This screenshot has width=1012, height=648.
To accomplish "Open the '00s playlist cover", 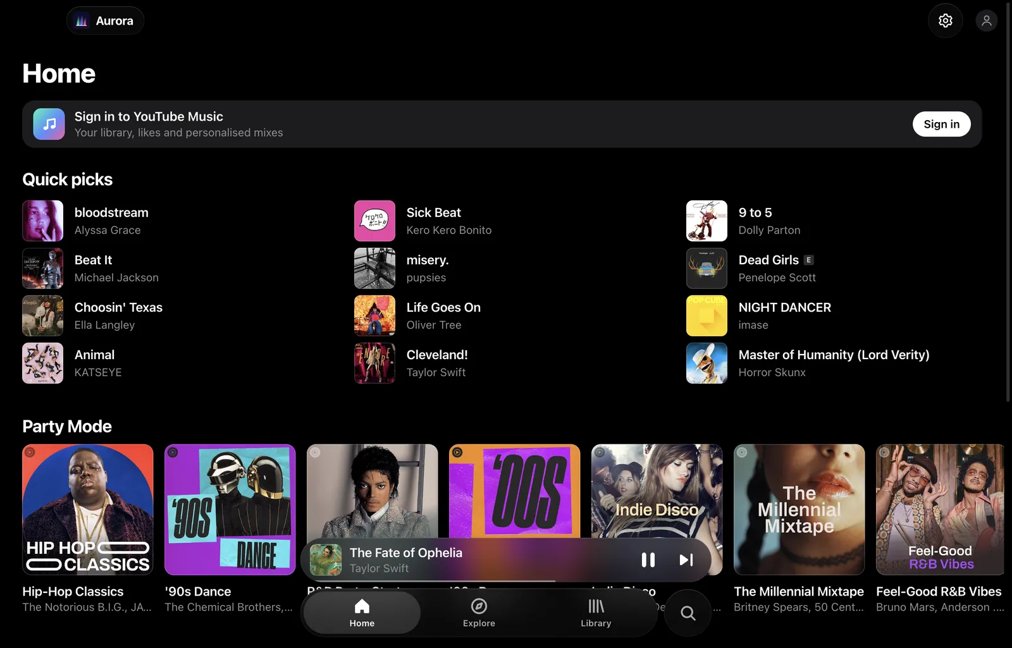I will click(514, 490).
